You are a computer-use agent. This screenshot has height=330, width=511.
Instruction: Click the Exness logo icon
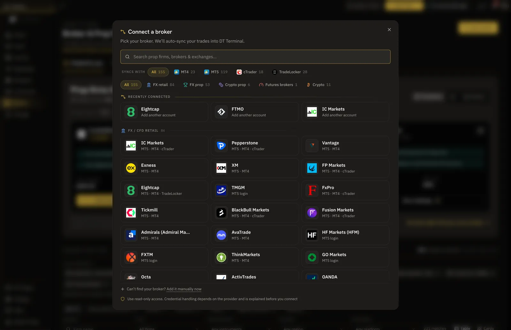point(131,168)
